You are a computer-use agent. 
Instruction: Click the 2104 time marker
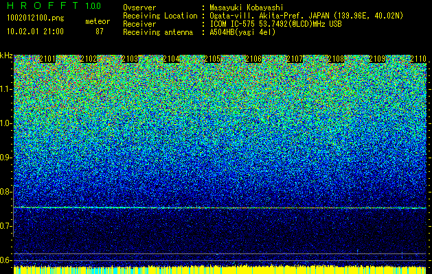(x=171, y=59)
